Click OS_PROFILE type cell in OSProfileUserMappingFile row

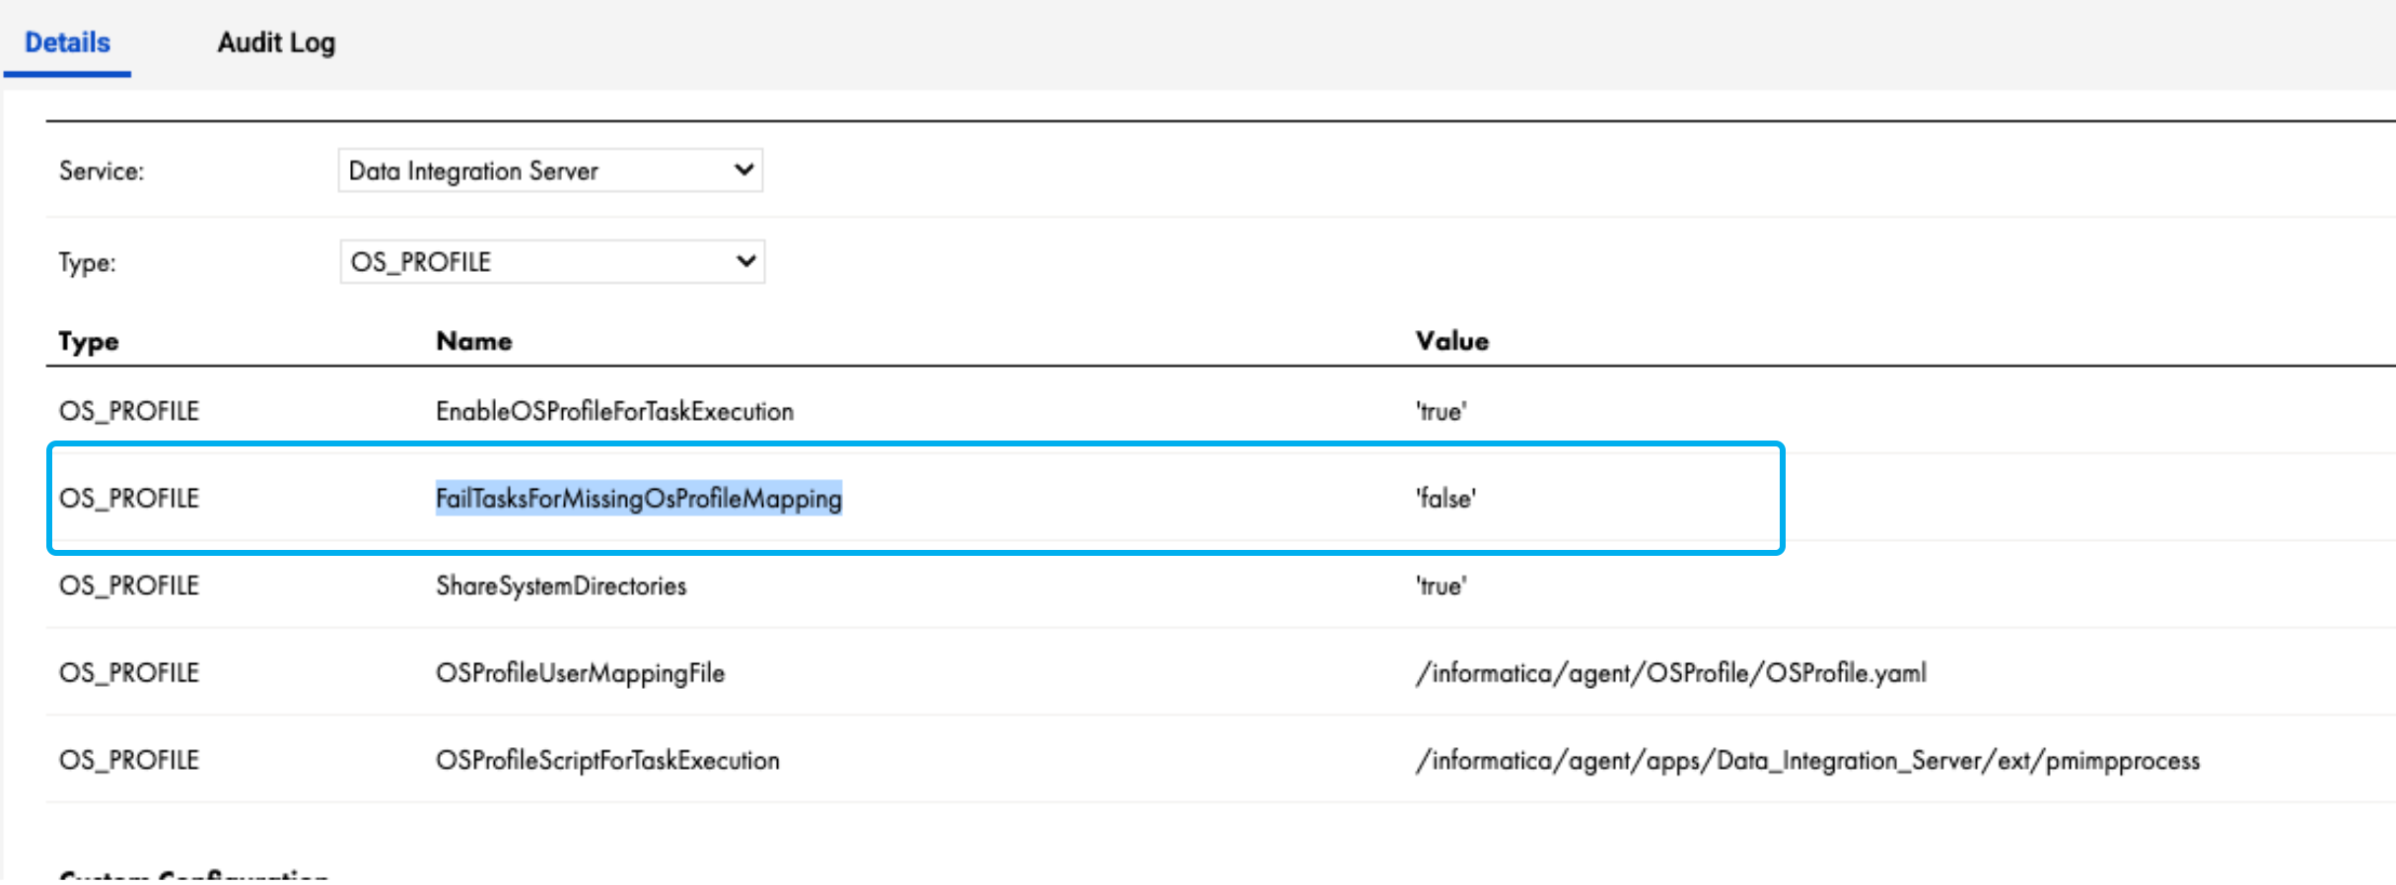[x=129, y=673]
